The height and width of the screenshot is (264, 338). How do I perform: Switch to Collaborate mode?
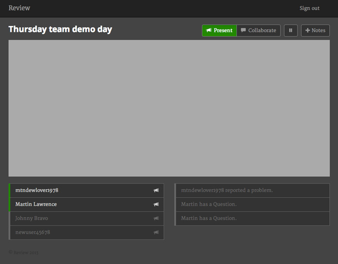(x=258, y=30)
